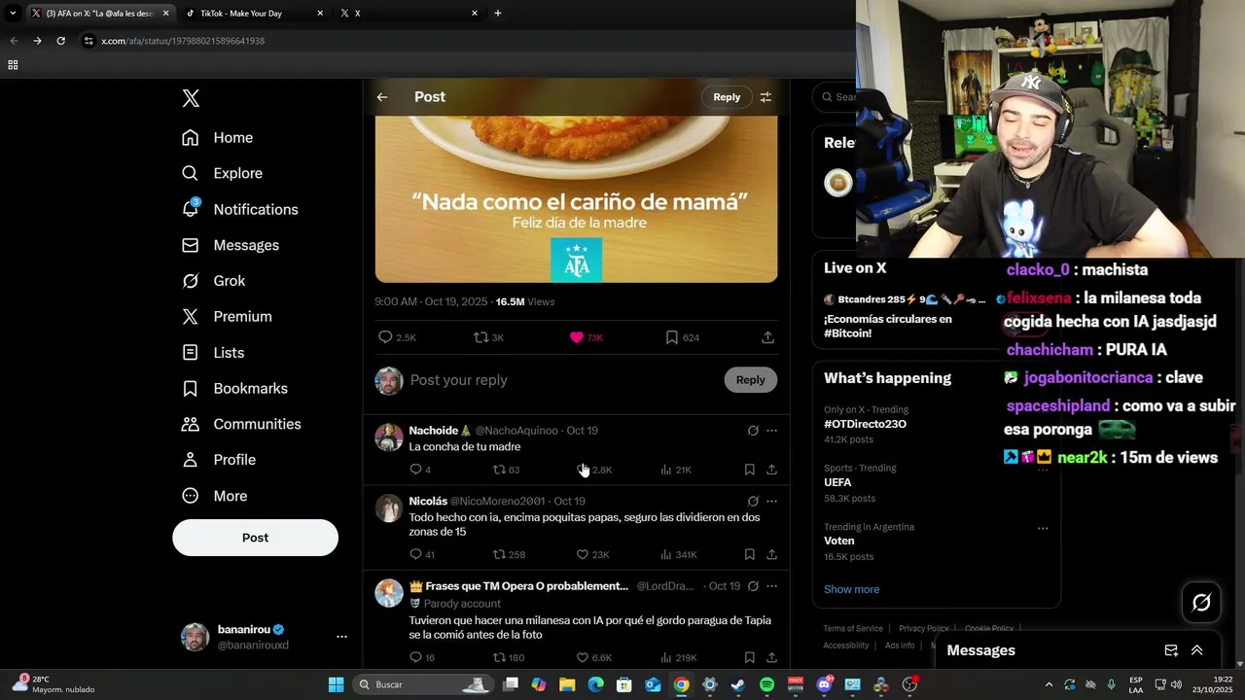Reload the page in Chrome
The height and width of the screenshot is (700, 1245).
pos(60,41)
